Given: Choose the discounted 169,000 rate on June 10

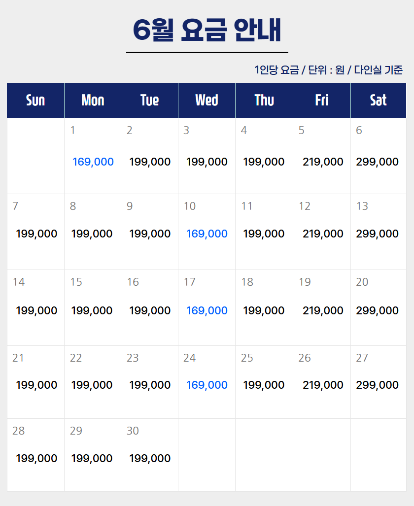Looking at the screenshot, I should (x=207, y=234).
